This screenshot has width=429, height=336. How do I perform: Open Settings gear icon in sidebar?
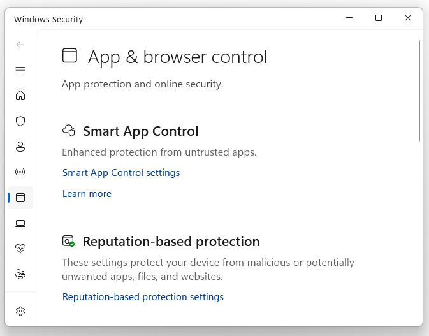point(20,311)
